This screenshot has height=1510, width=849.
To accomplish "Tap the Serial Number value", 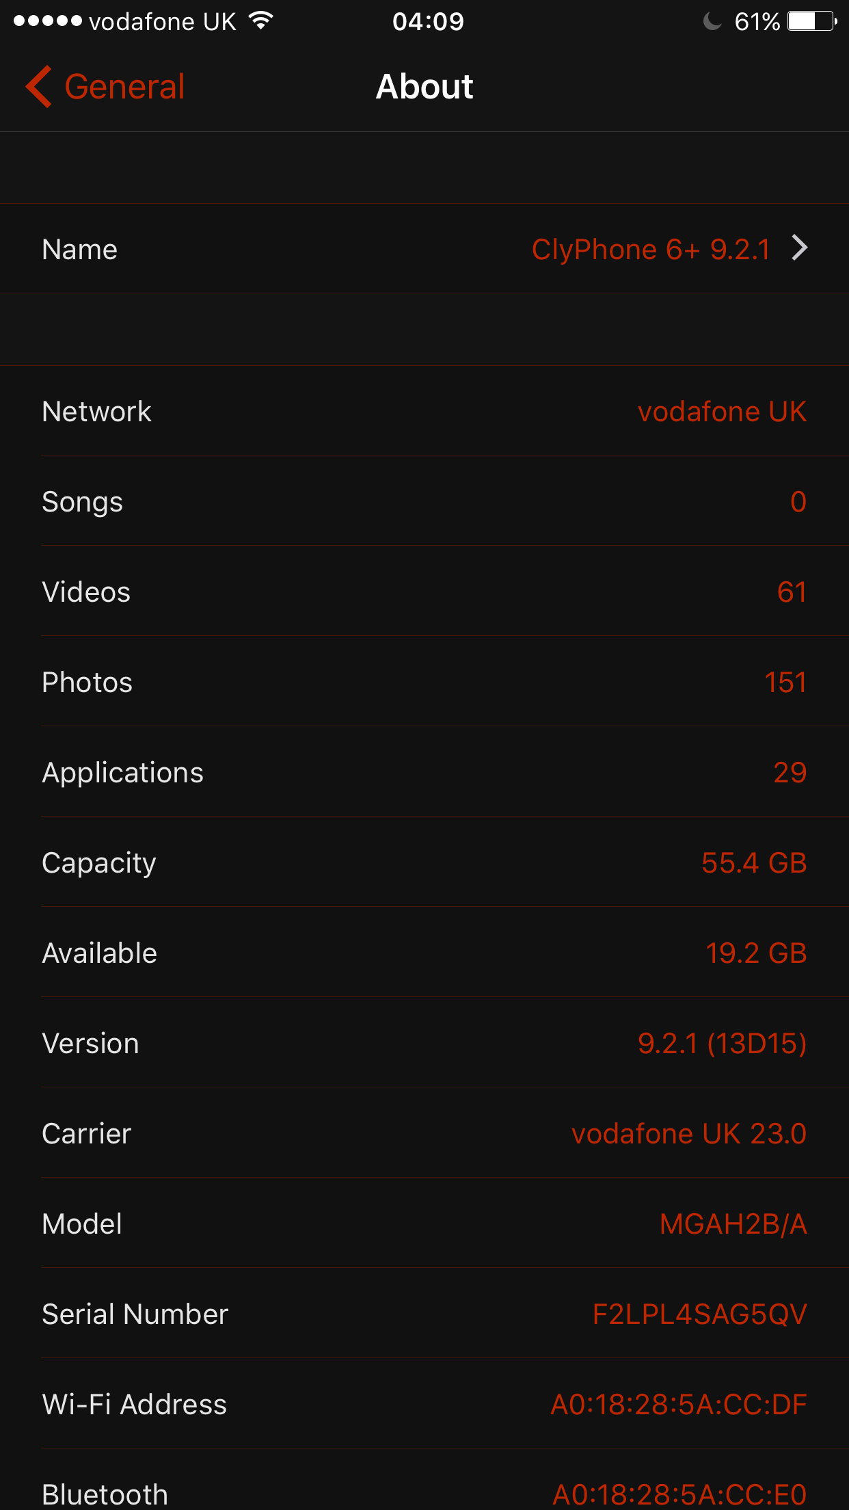I will click(699, 1314).
